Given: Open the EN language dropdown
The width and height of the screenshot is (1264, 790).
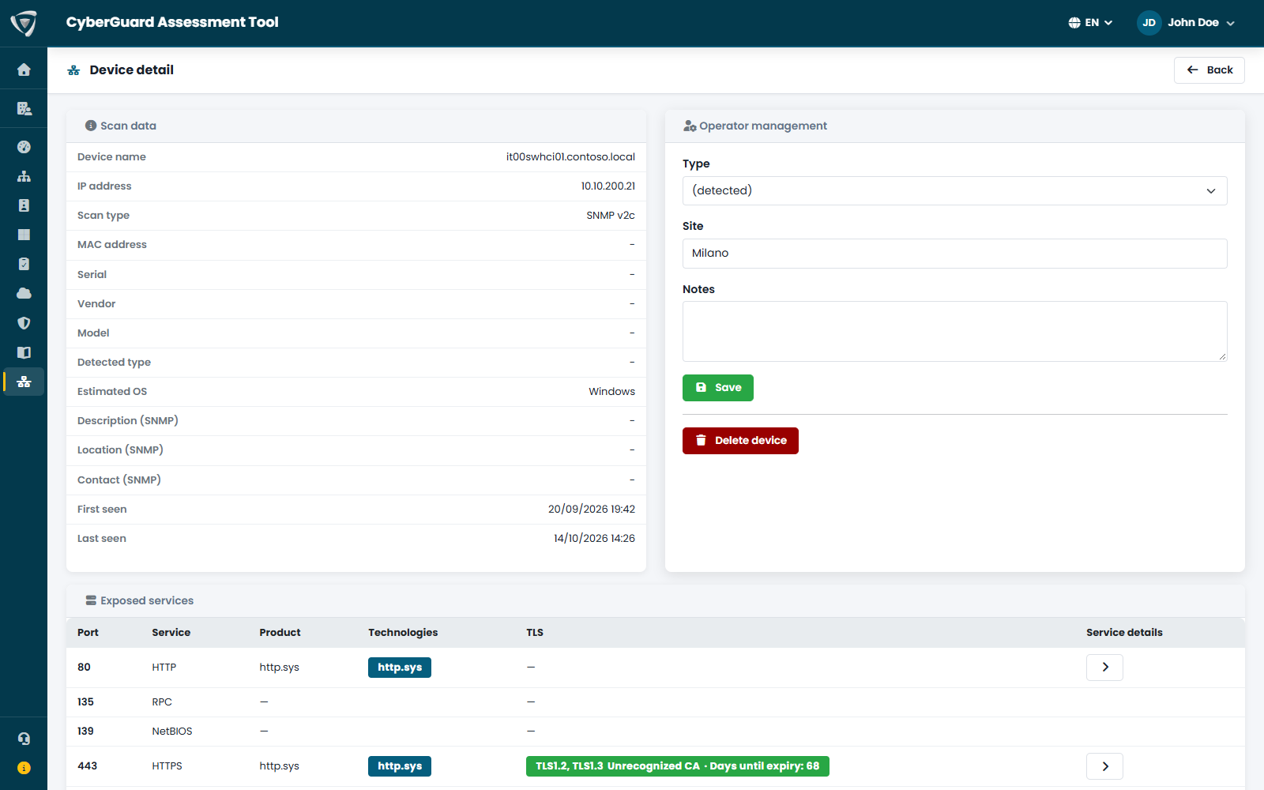Looking at the screenshot, I should [x=1090, y=23].
